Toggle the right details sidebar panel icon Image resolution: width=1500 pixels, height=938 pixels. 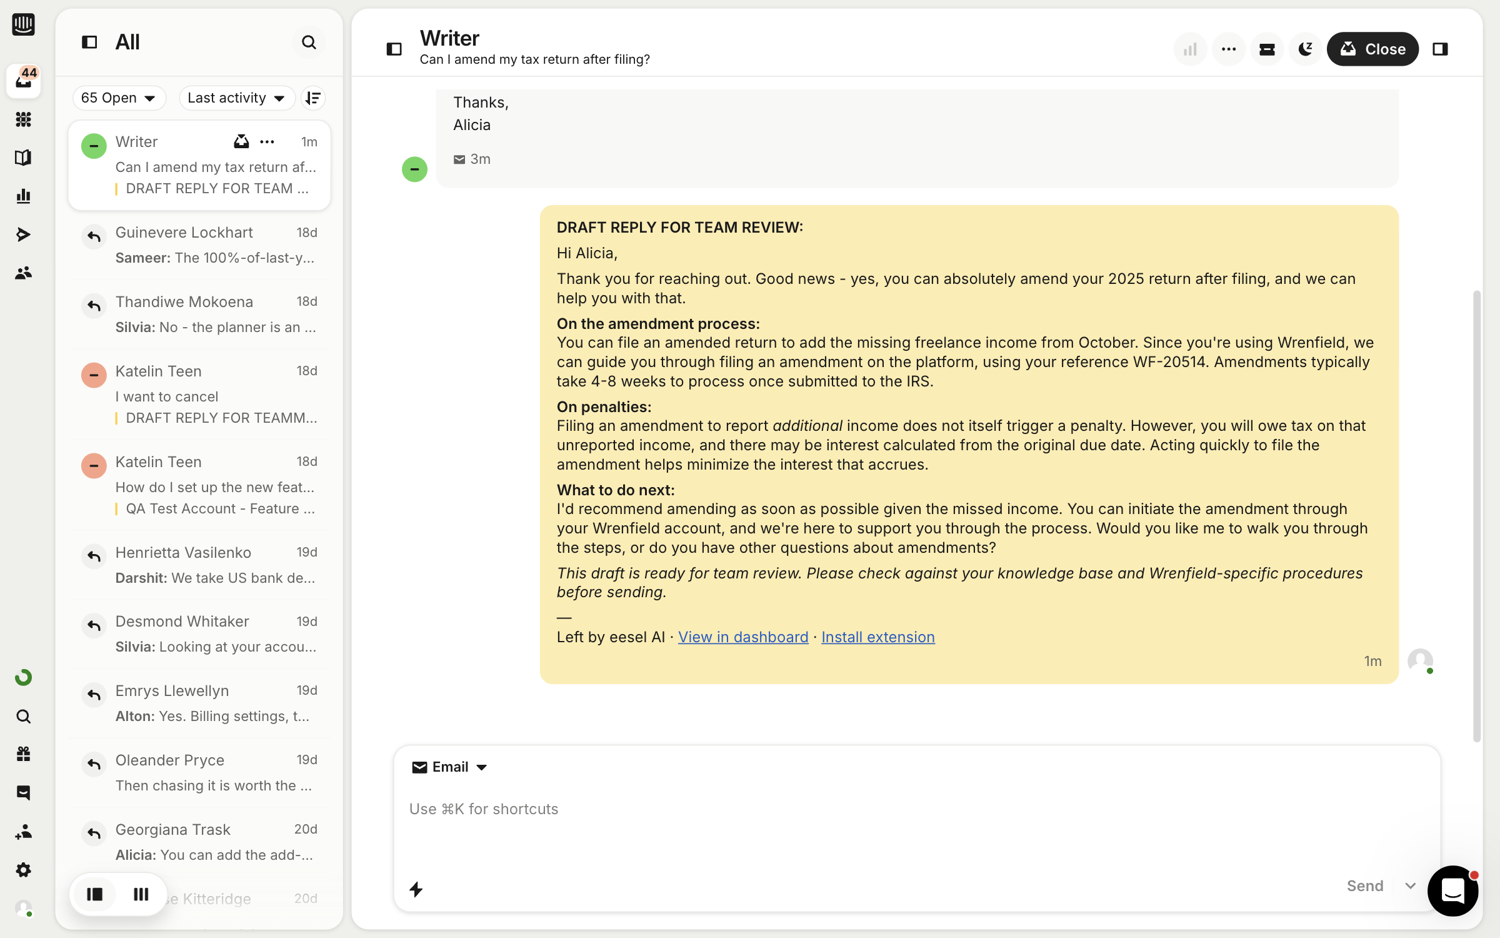(1441, 49)
